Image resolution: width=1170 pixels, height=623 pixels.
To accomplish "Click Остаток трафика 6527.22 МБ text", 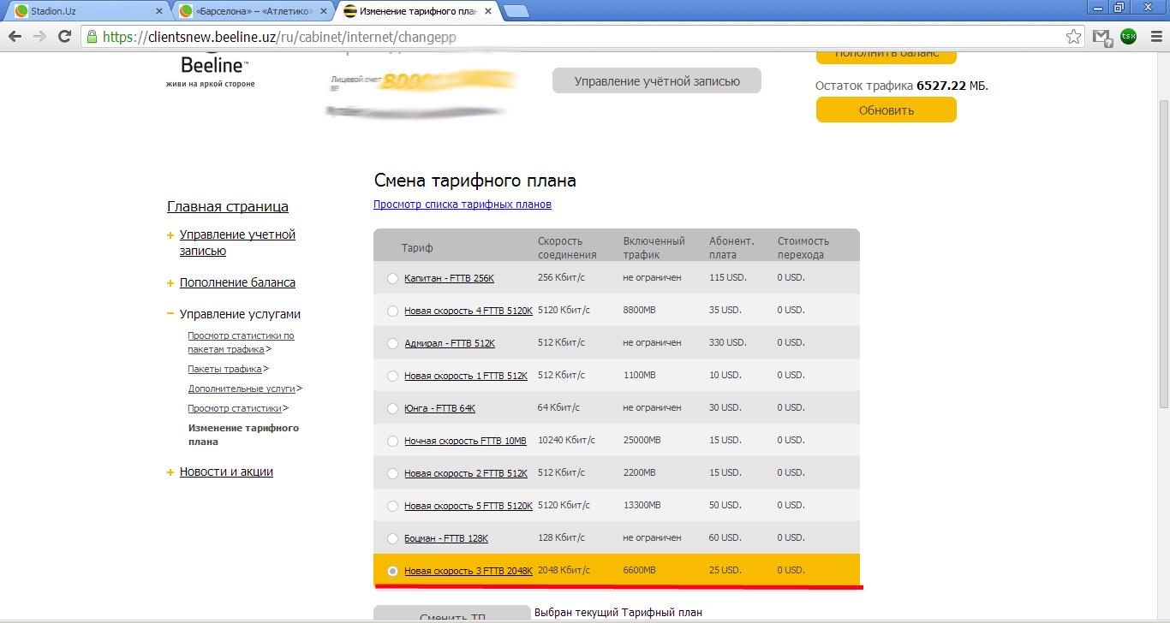I will [902, 86].
